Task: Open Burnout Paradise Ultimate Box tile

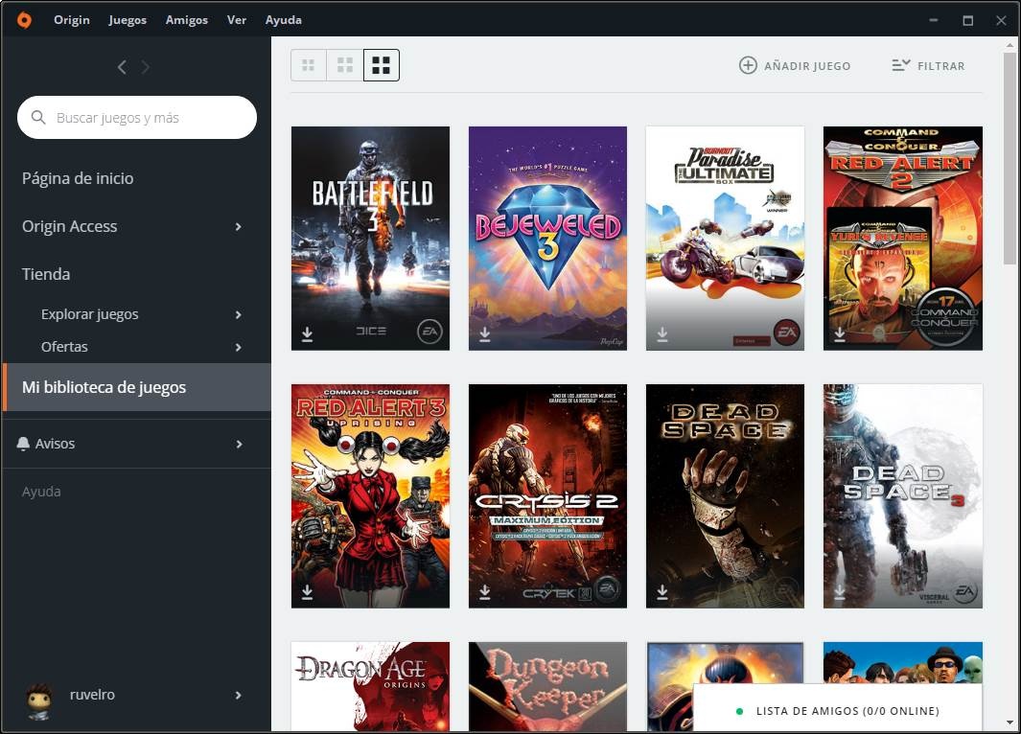Action: (x=726, y=239)
